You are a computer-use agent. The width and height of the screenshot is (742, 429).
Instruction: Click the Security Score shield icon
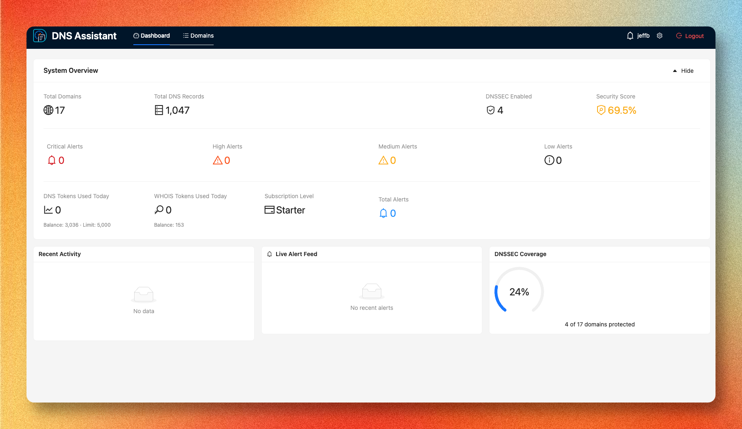pyautogui.click(x=601, y=110)
